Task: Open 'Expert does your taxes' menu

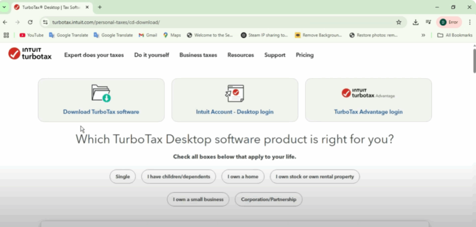Action: [94, 55]
